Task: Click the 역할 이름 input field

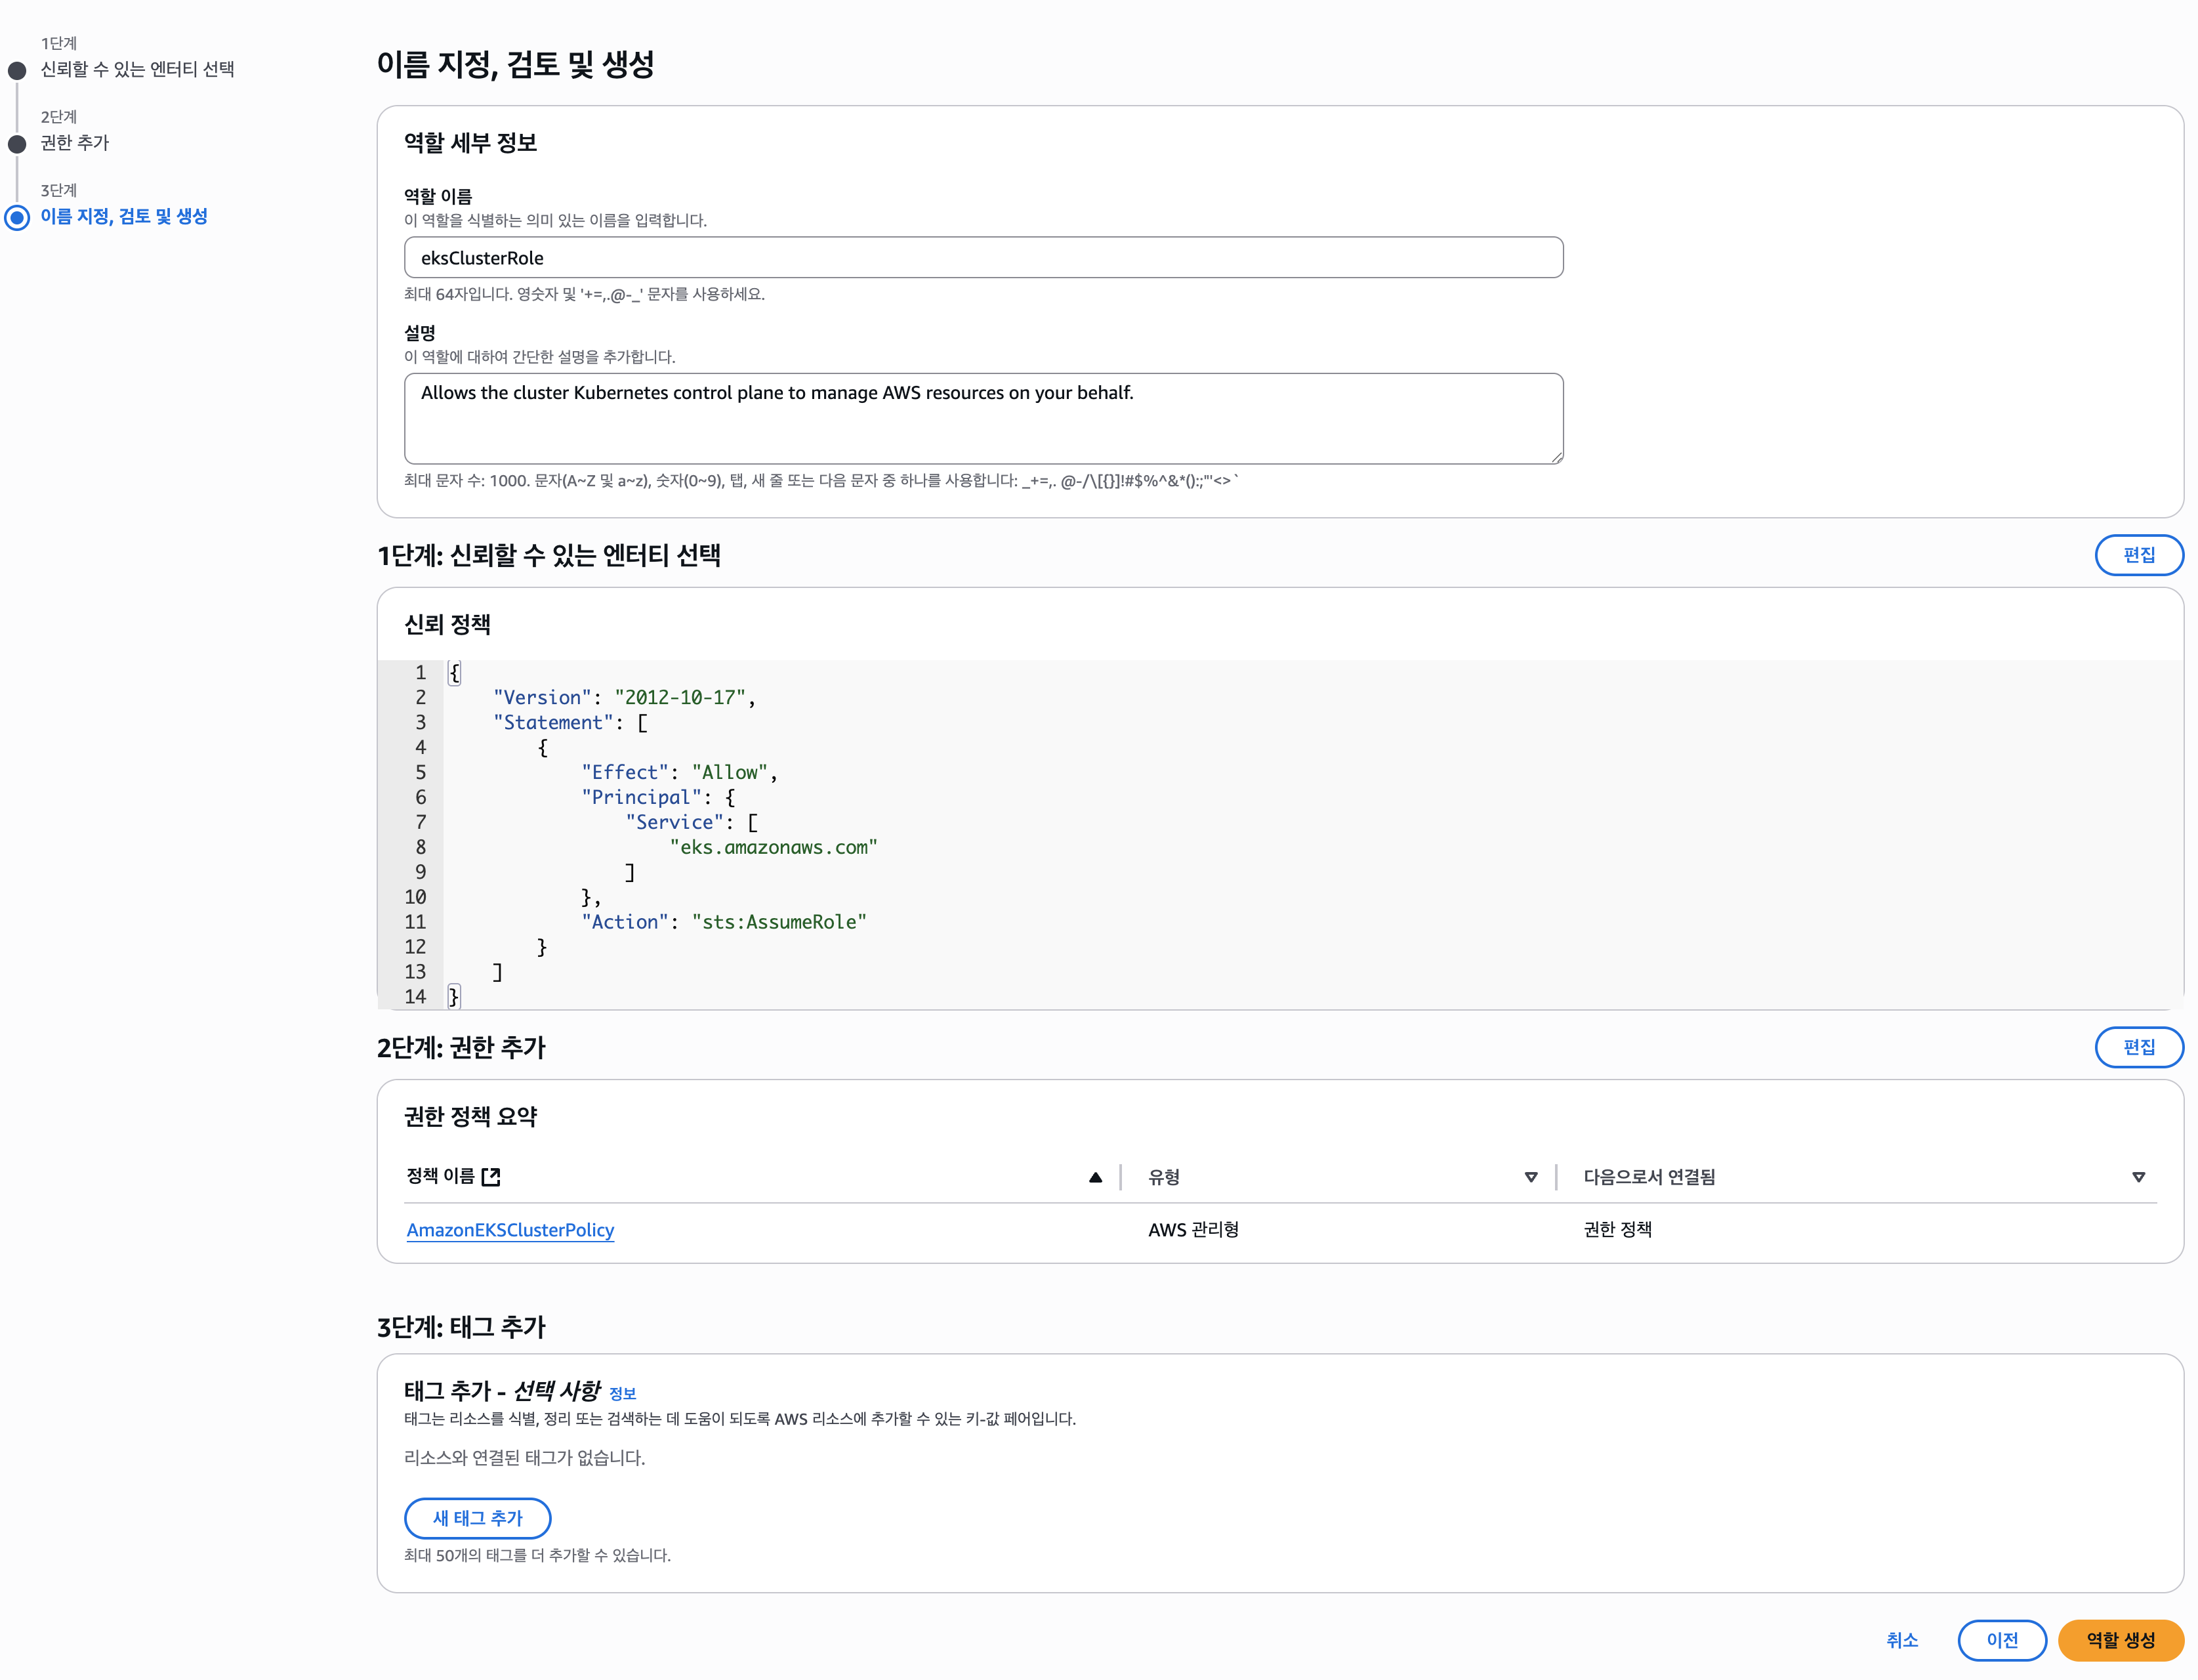Action: 983,258
